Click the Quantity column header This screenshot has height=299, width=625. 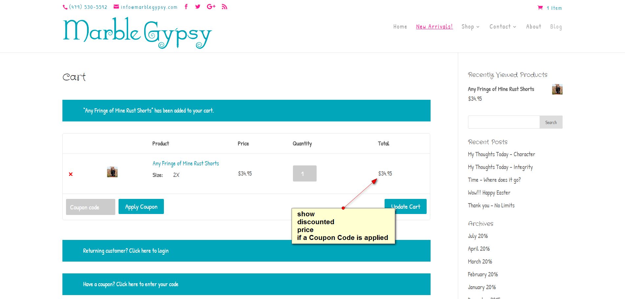302,143
